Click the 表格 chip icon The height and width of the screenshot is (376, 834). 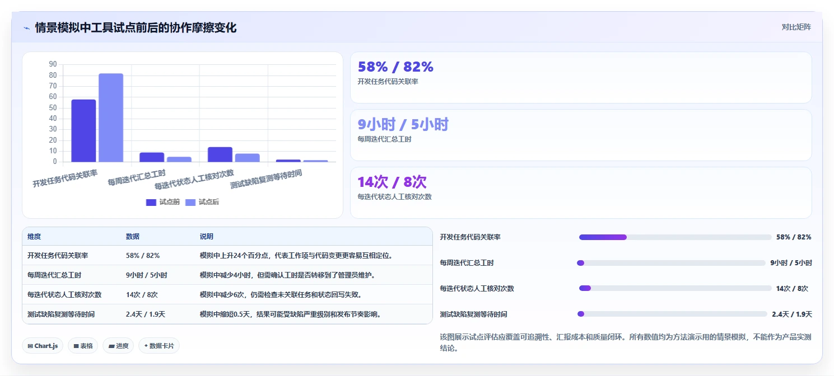[x=76, y=346]
